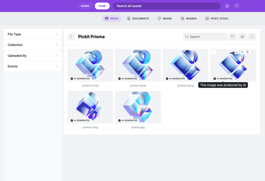
Task: Favorite the hovered image with heart icon
Action: point(242,52)
